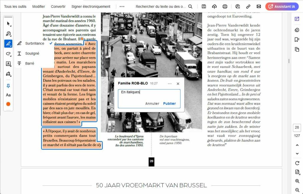The width and height of the screenshot is (303, 194).
Task: Open the Convertir tab
Action: (58, 6)
